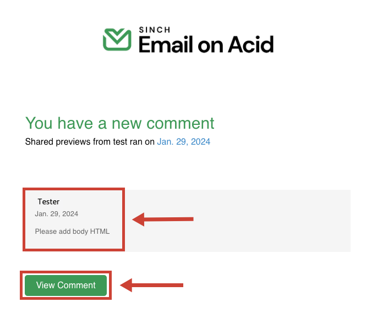Screen dimensions: 366x324
Task: Click the word "Email" in the logo
Action: (x=166, y=45)
